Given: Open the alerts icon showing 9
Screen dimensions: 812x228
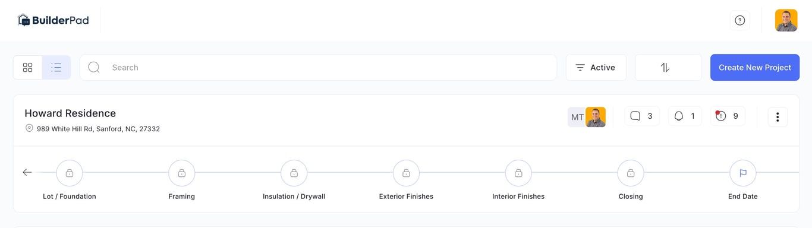Looking at the screenshot, I should click(728, 116).
